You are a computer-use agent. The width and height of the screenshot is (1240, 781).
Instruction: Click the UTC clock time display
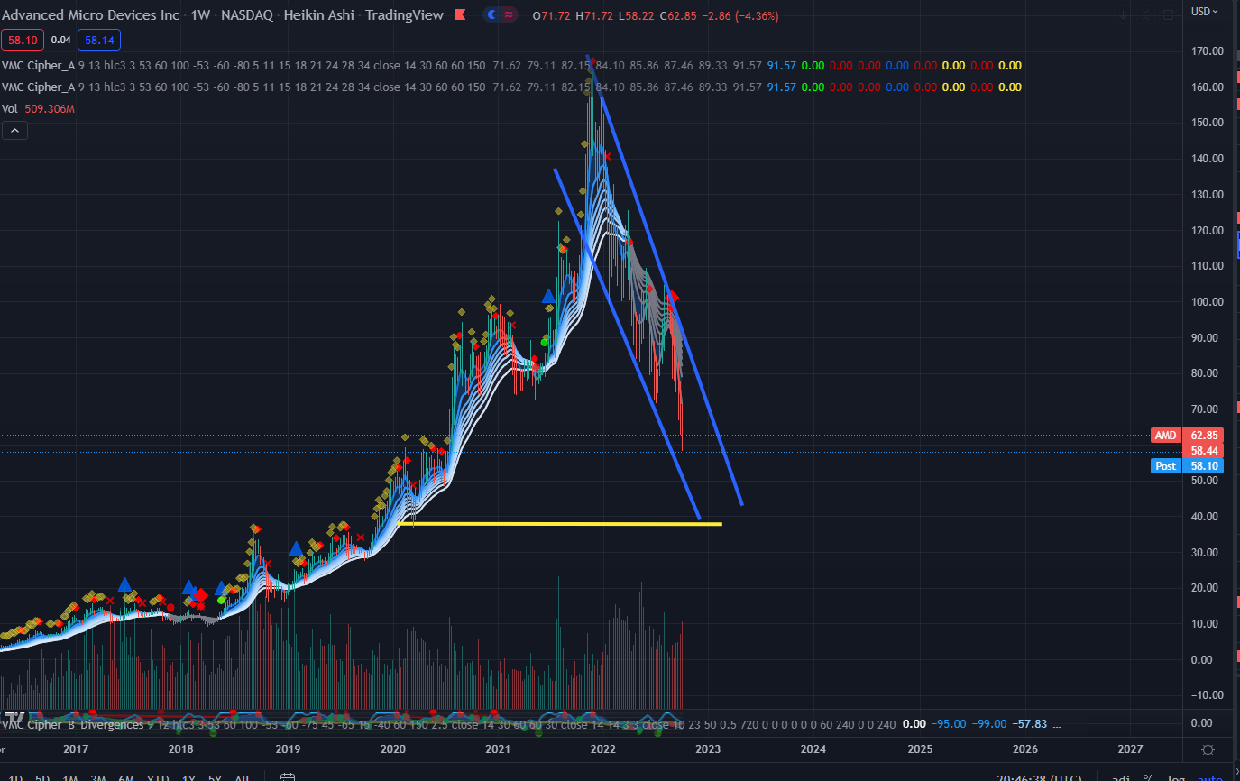point(1040,777)
